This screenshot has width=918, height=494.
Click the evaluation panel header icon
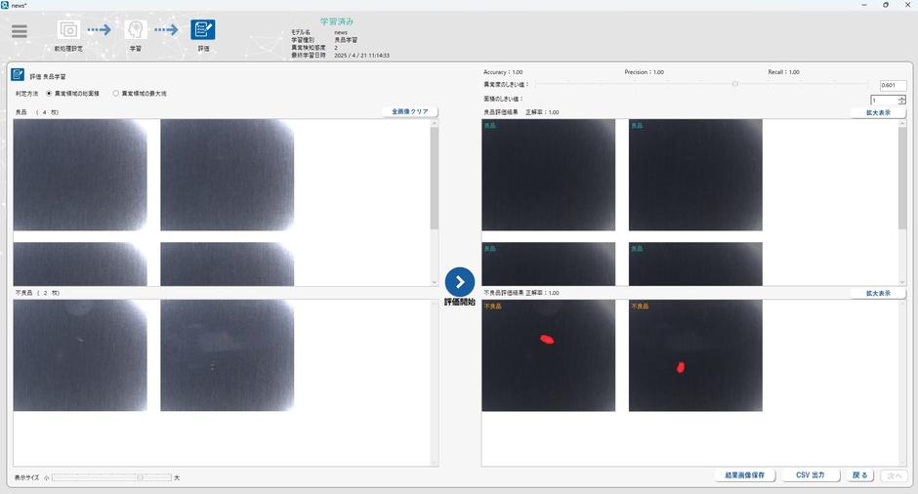coord(18,75)
